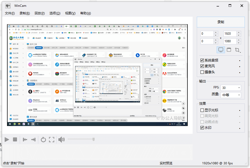
Task: Select the full-screen capture mode icon
Action: click(x=221, y=50)
